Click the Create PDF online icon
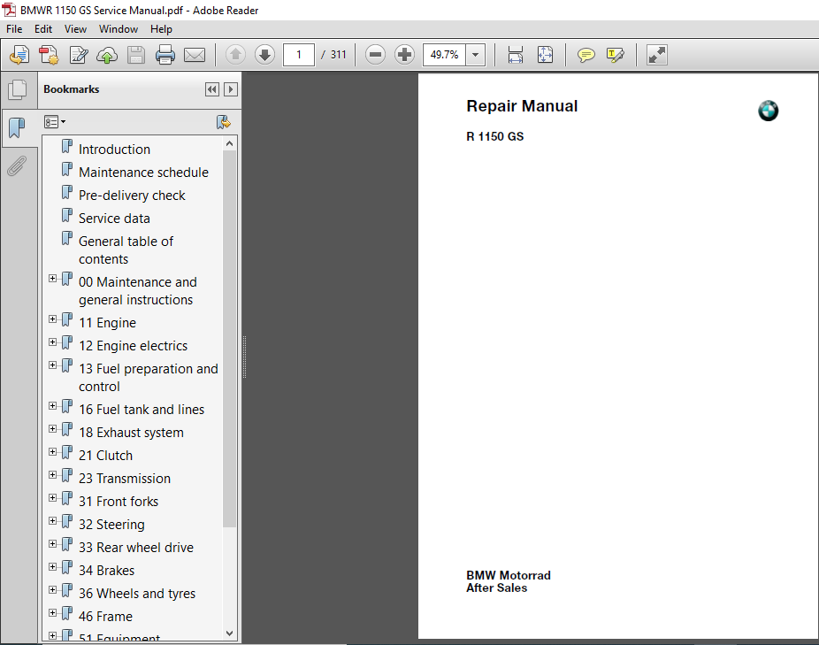The width and height of the screenshot is (819, 645). [19, 55]
